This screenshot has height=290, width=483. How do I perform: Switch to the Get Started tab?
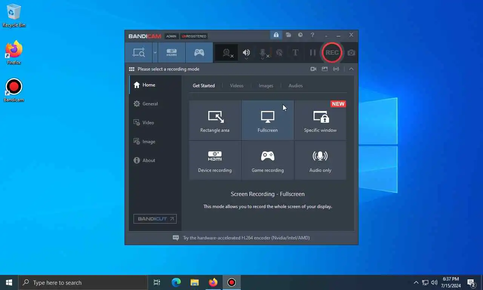204,86
